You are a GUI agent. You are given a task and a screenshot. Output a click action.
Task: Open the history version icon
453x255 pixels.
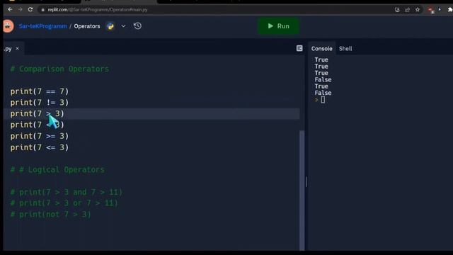(x=137, y=26)
